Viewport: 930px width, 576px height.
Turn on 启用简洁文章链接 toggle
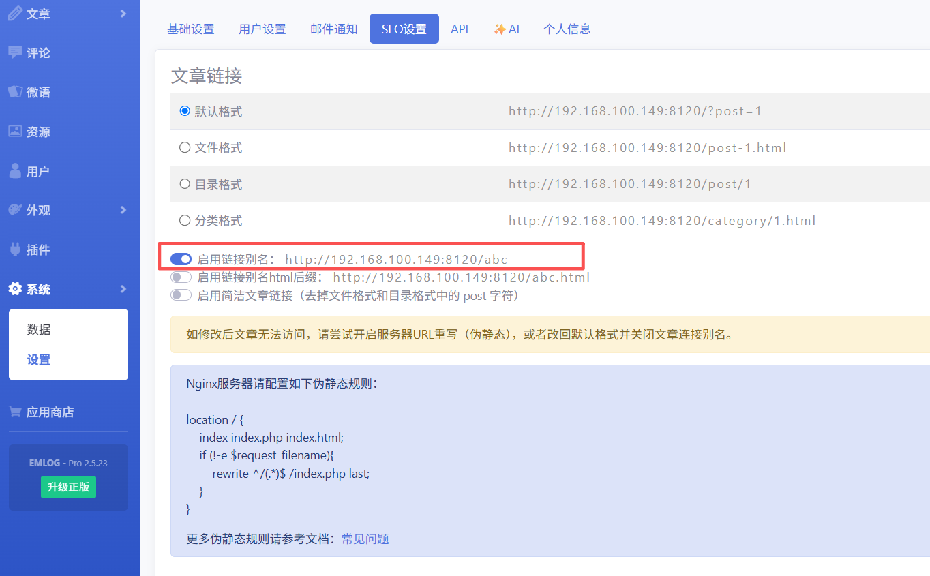181,295
